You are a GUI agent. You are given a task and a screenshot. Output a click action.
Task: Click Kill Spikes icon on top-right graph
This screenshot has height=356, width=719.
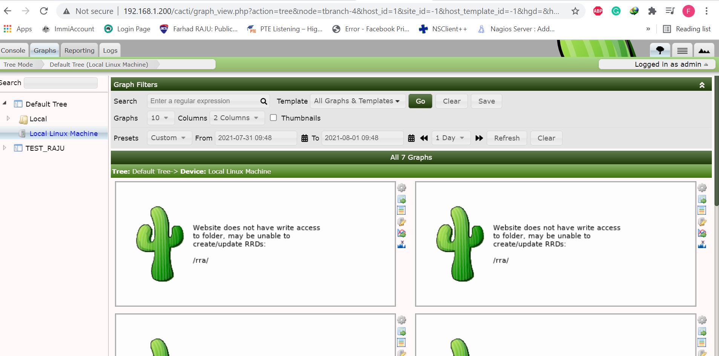tap(702, 244)
